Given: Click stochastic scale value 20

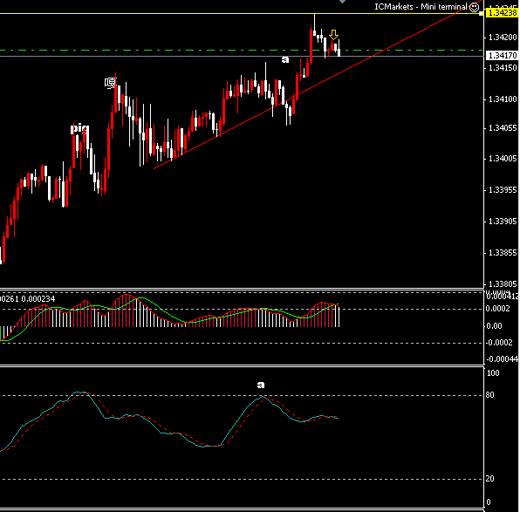Looking at the screenshot, I should point(490,479).
